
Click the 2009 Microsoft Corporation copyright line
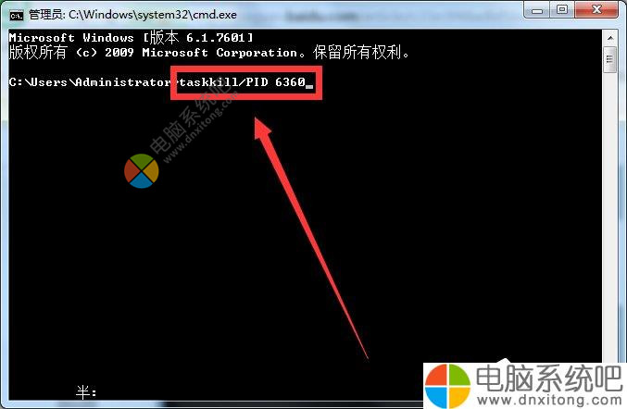coord(208,53)
